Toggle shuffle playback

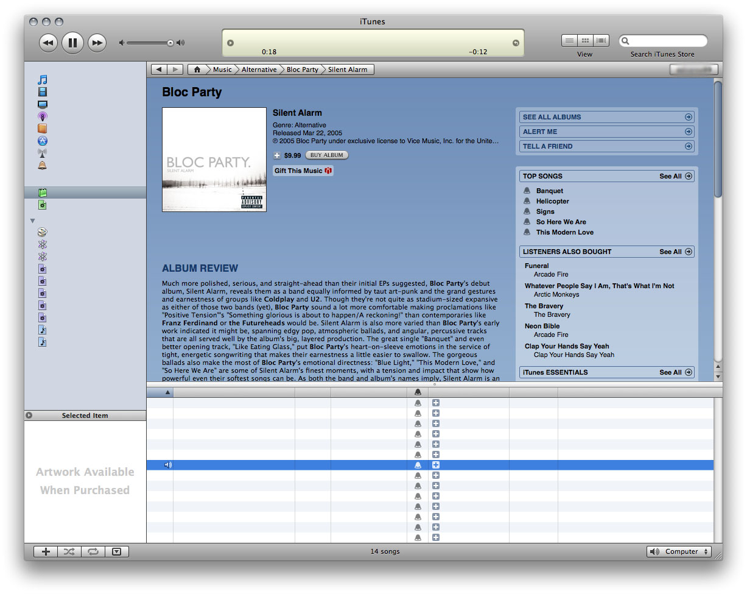69,552
